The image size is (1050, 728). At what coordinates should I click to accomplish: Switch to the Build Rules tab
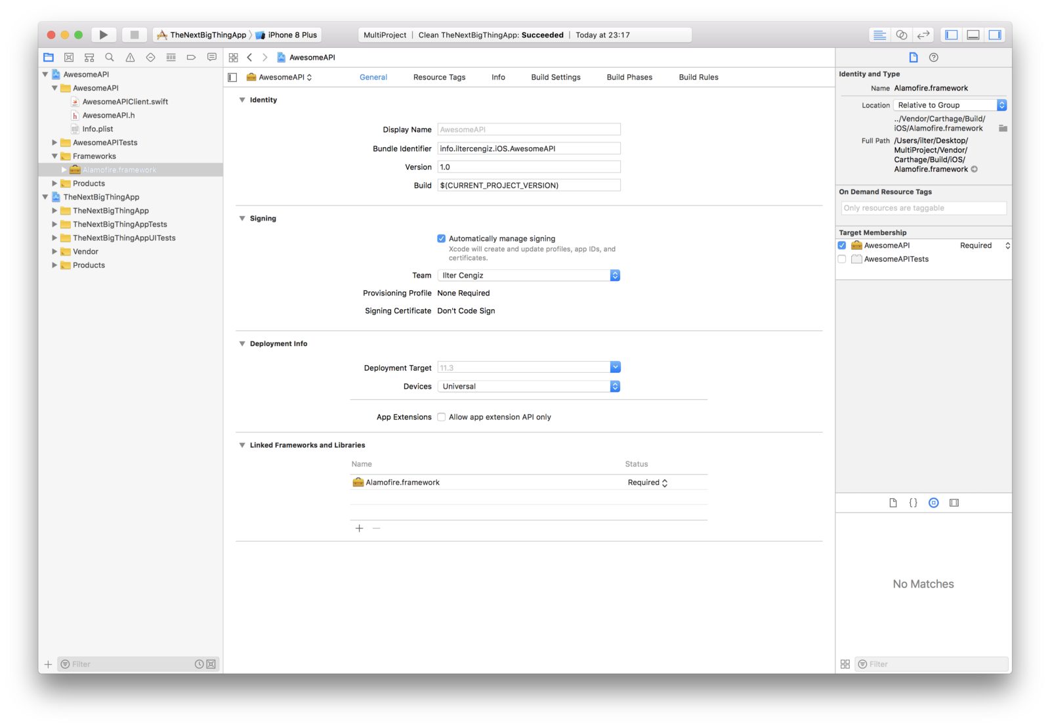tap(698, 77)
